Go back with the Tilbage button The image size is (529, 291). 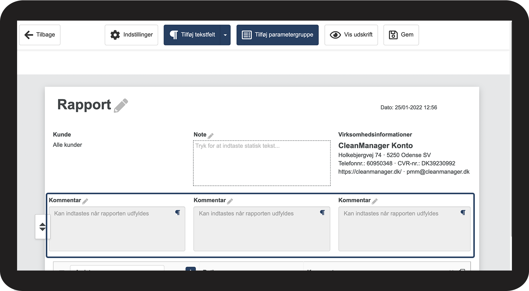(x=40, y=35)
